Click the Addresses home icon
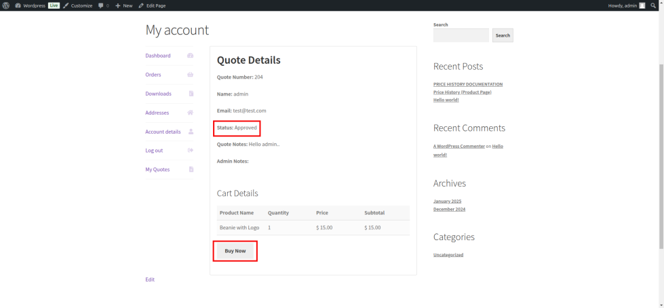 [x=191, y=113]
